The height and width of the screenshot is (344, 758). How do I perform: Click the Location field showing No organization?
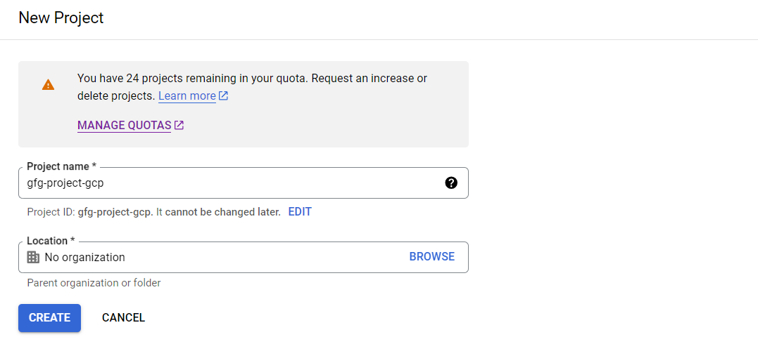coord(211,257)
